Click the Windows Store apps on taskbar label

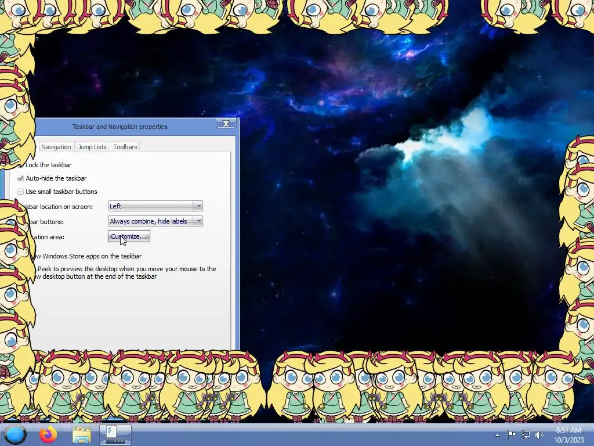tap(88, 256)
